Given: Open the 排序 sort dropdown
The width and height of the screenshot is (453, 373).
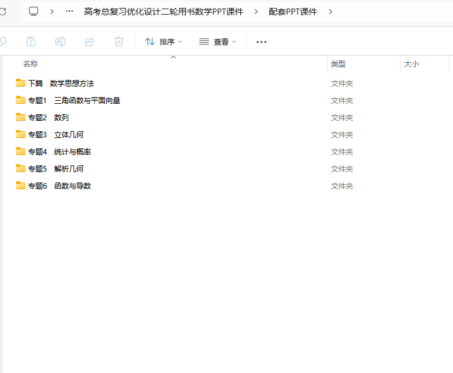Looking at the screenshot, I should pyautogui.click(x=163, y=42).
